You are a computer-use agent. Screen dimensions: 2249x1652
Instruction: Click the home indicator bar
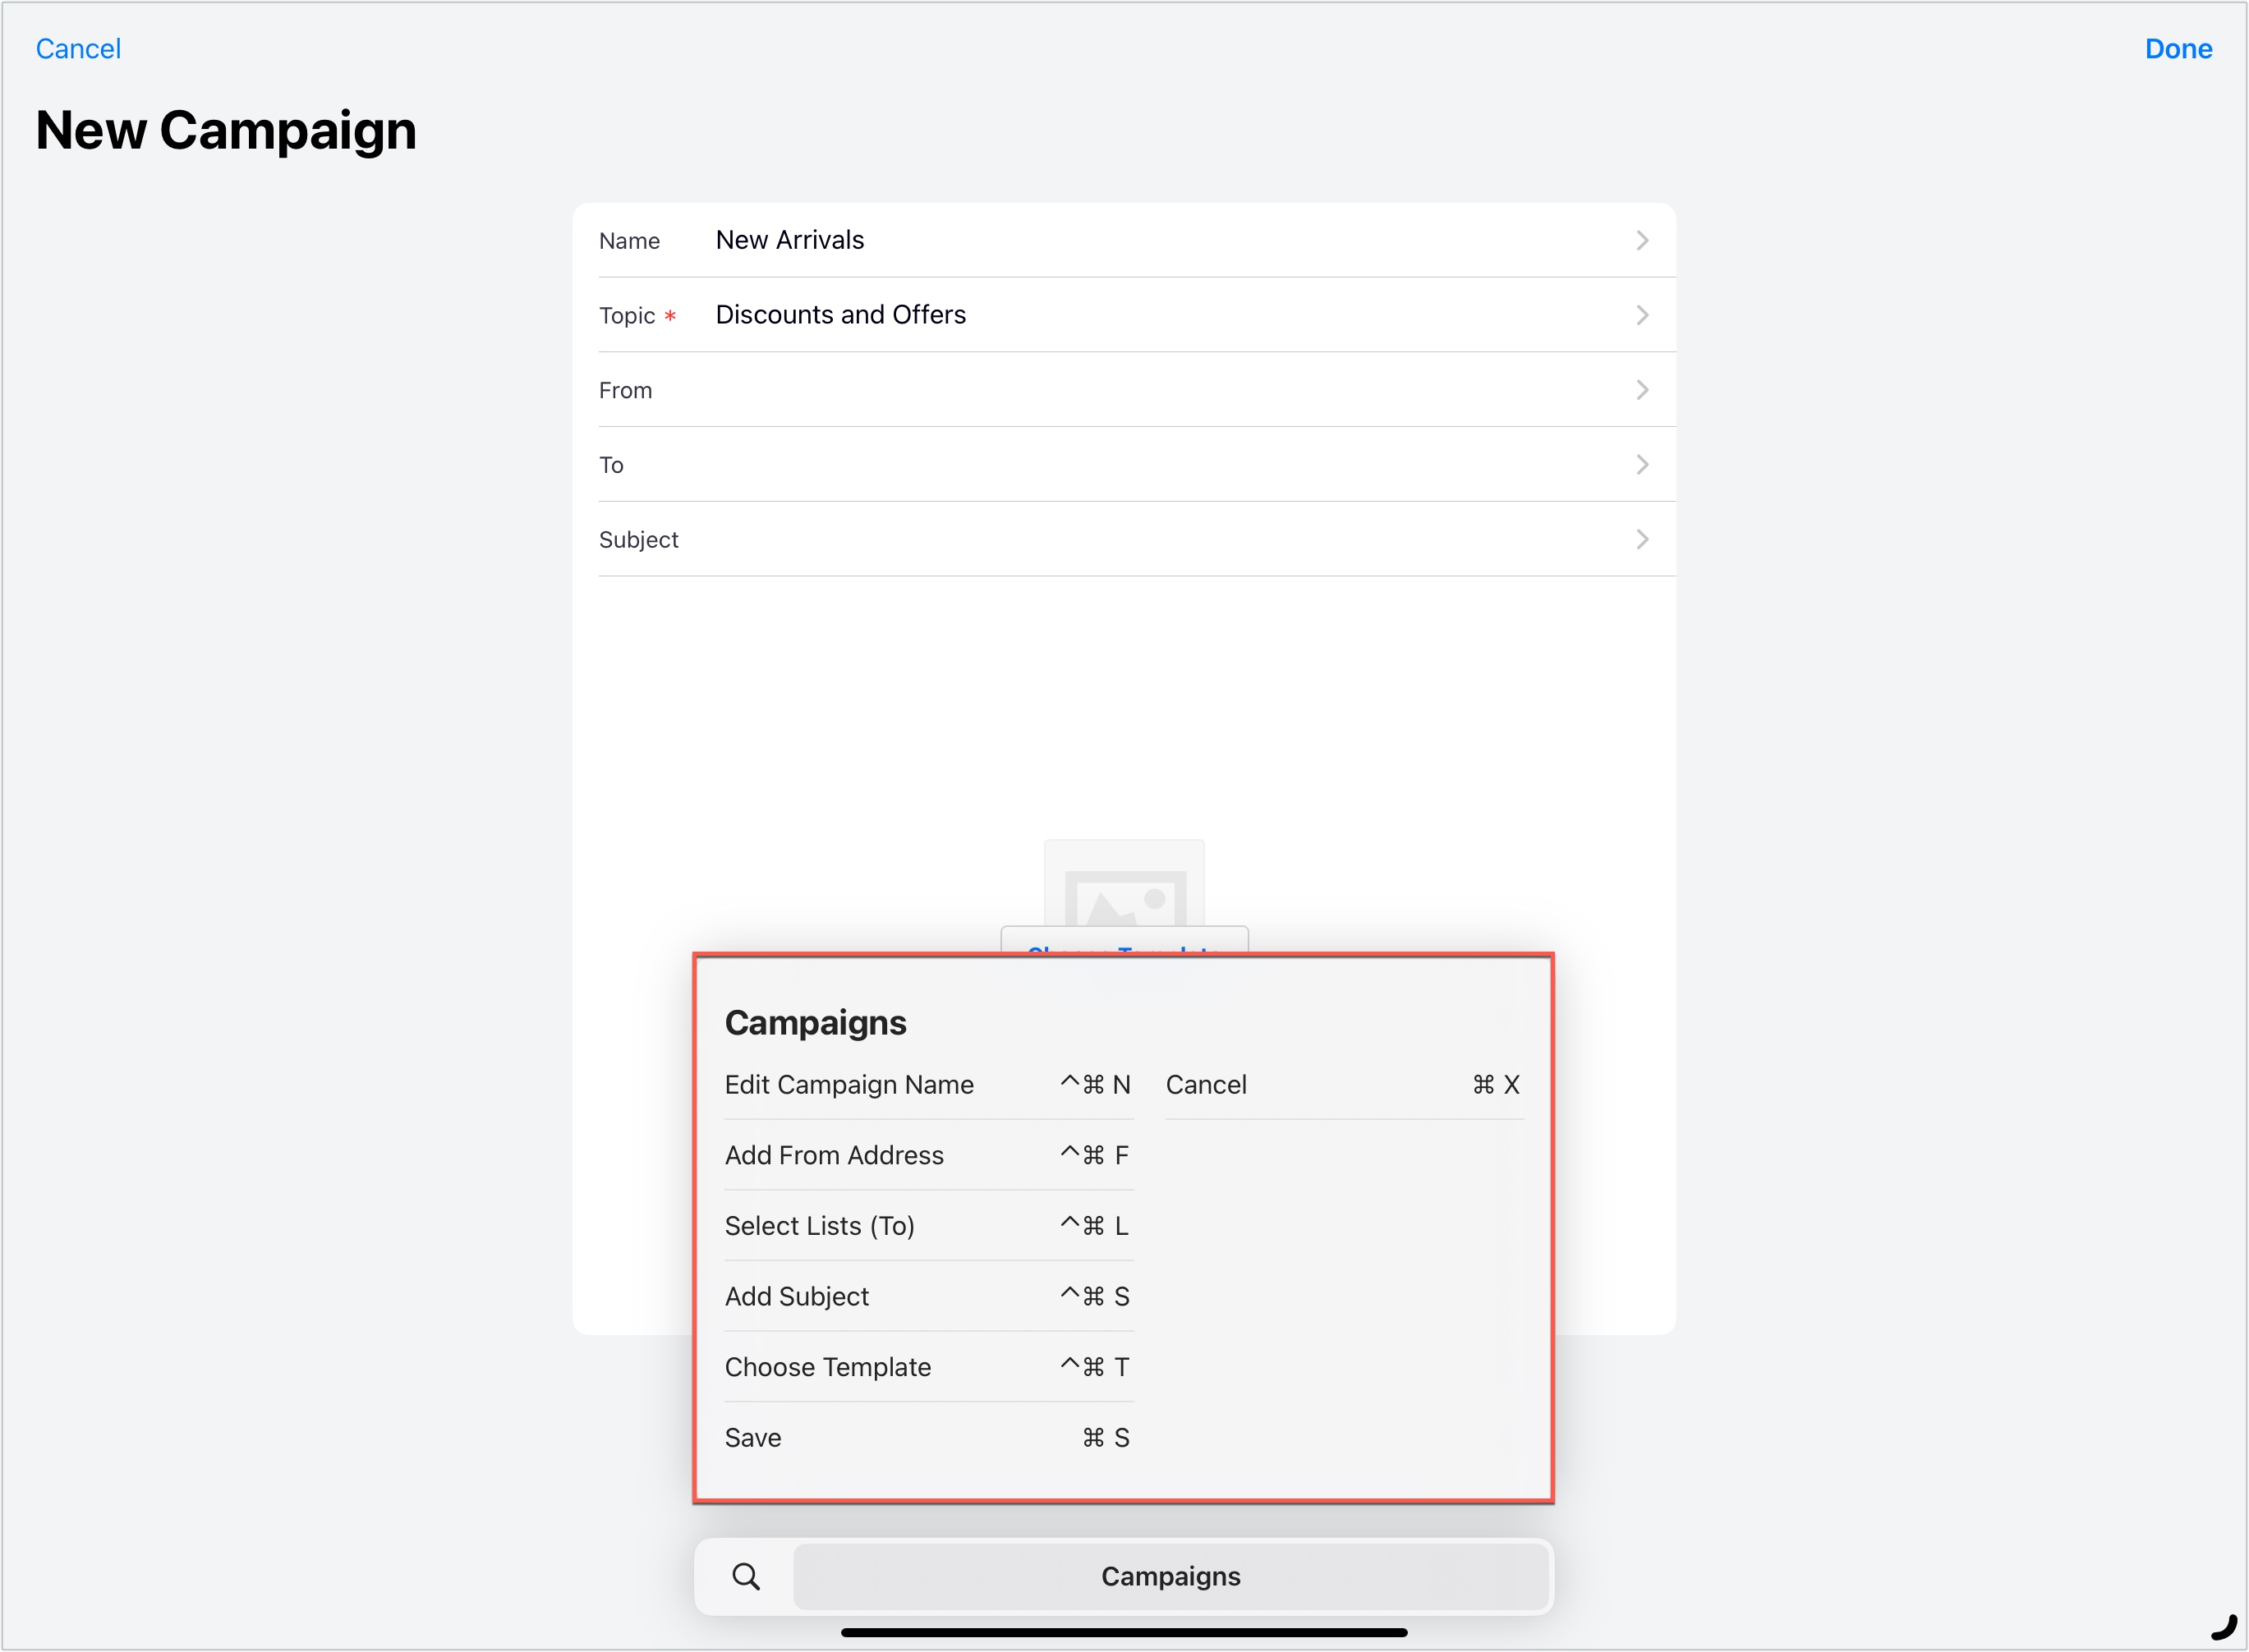click(x=1124, y=1633)
